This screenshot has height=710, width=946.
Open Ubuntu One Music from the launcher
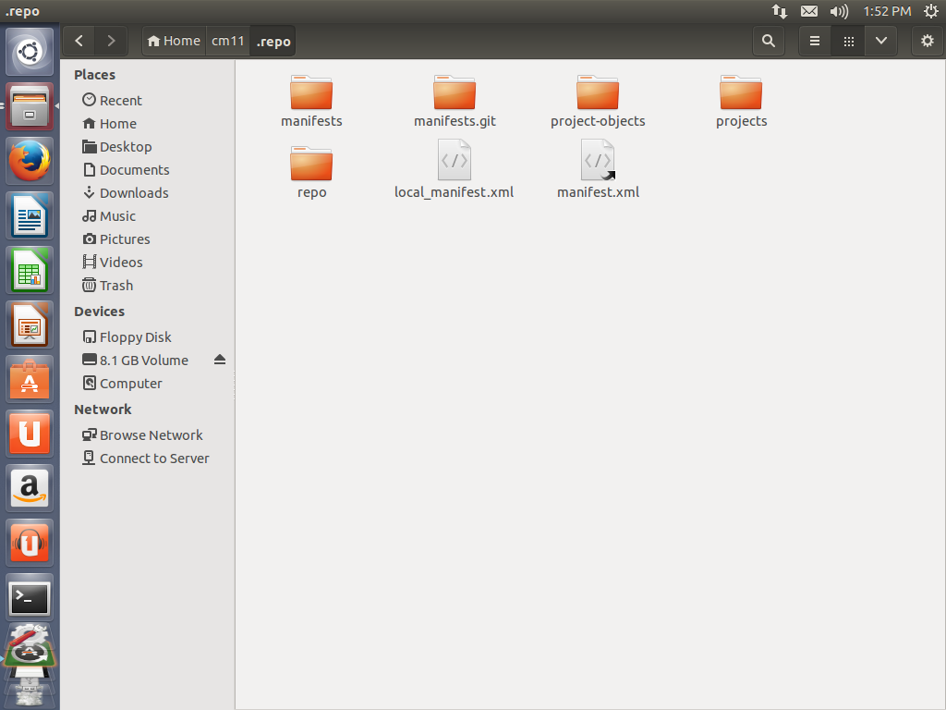point(30,543)
